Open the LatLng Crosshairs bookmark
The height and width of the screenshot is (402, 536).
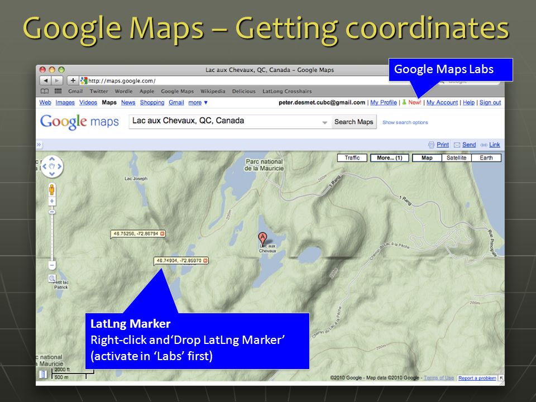coord(287,91)
